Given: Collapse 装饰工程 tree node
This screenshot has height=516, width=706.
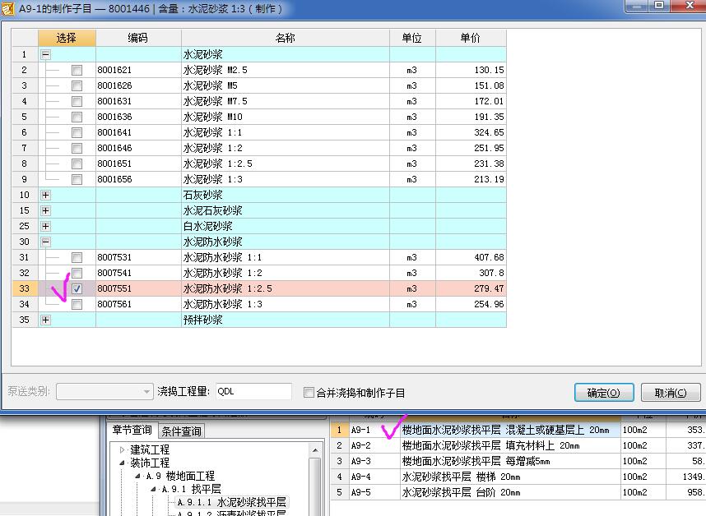Looking at the screenshot, I should (122, 463).
